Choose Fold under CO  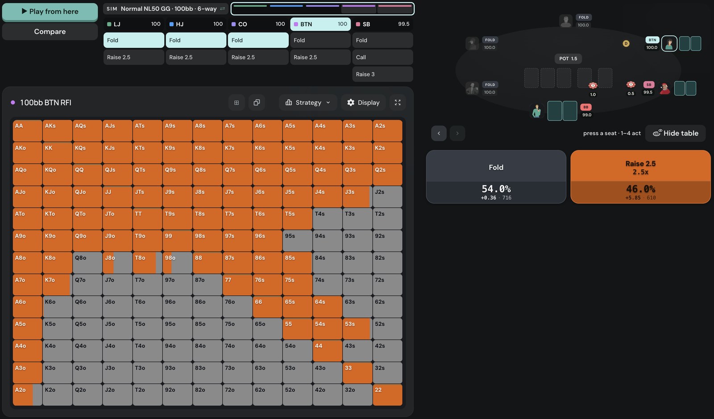coord(258,40)
